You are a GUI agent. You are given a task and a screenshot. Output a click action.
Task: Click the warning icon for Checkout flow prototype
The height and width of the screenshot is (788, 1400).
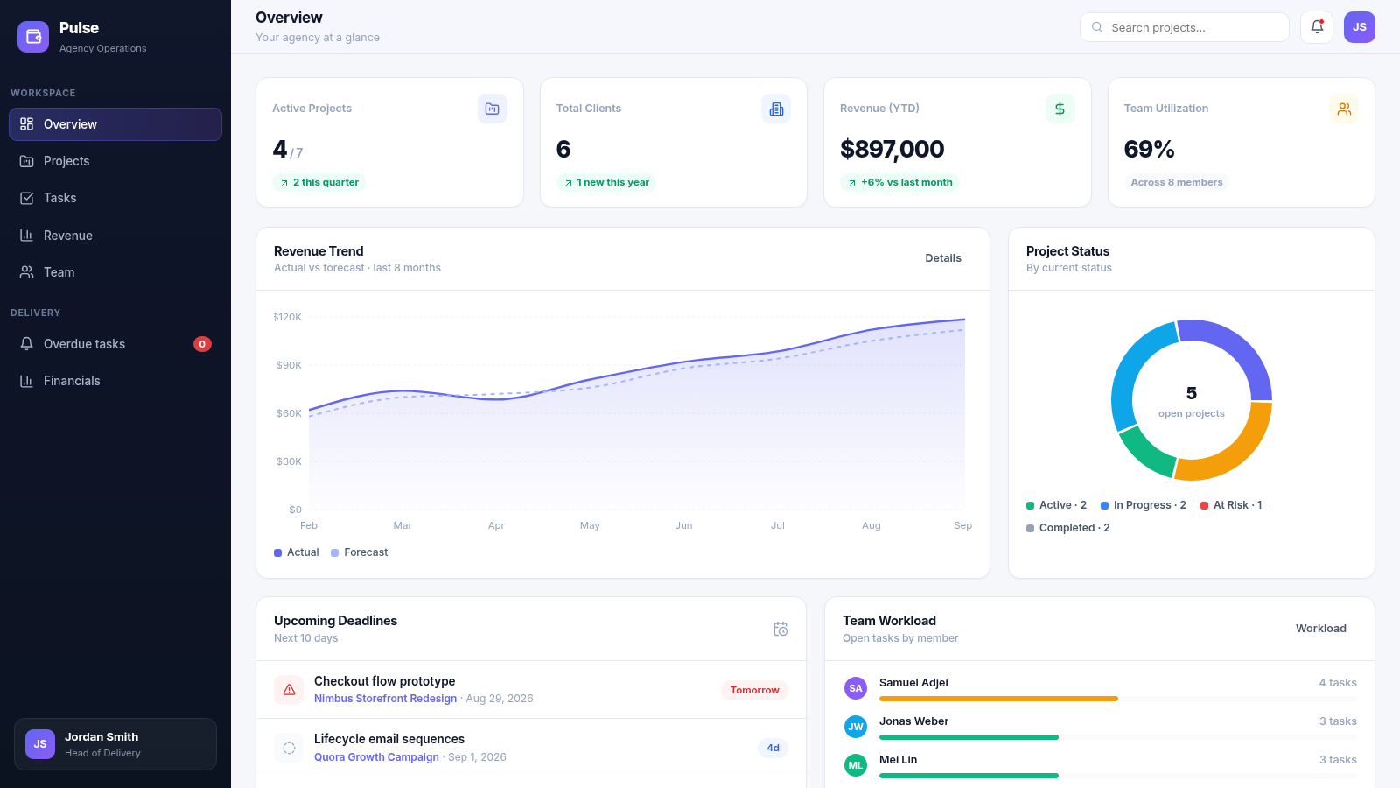pos(289,690)
